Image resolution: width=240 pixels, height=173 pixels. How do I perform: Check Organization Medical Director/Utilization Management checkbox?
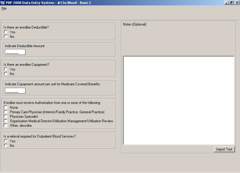[5, 121]
